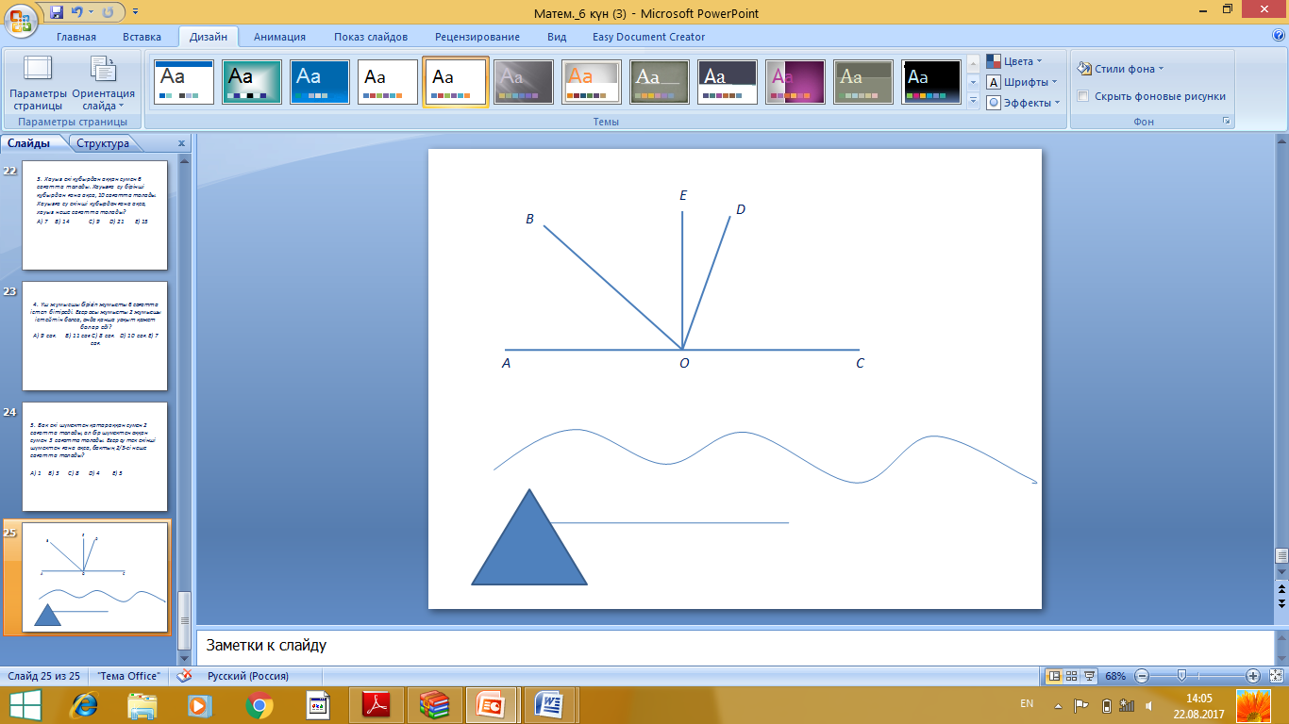Open the Эффекты theme effects dropdown
This screenshot has width=1289, height=724.
tap(1024, 103)
